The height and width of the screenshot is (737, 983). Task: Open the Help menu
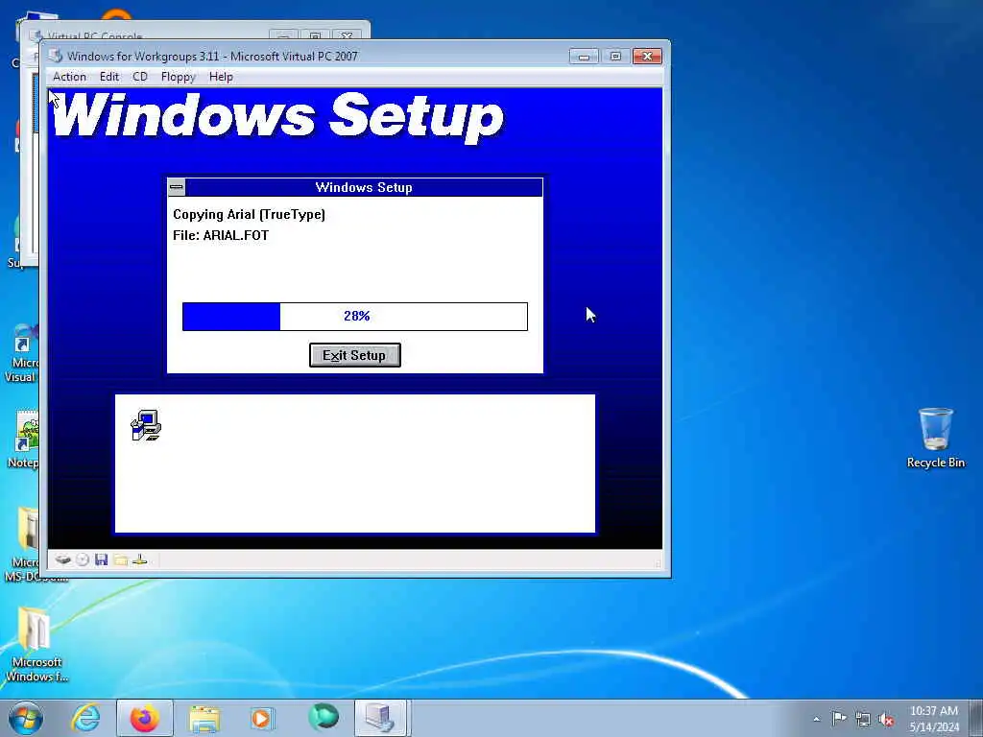tap(221, 77)
